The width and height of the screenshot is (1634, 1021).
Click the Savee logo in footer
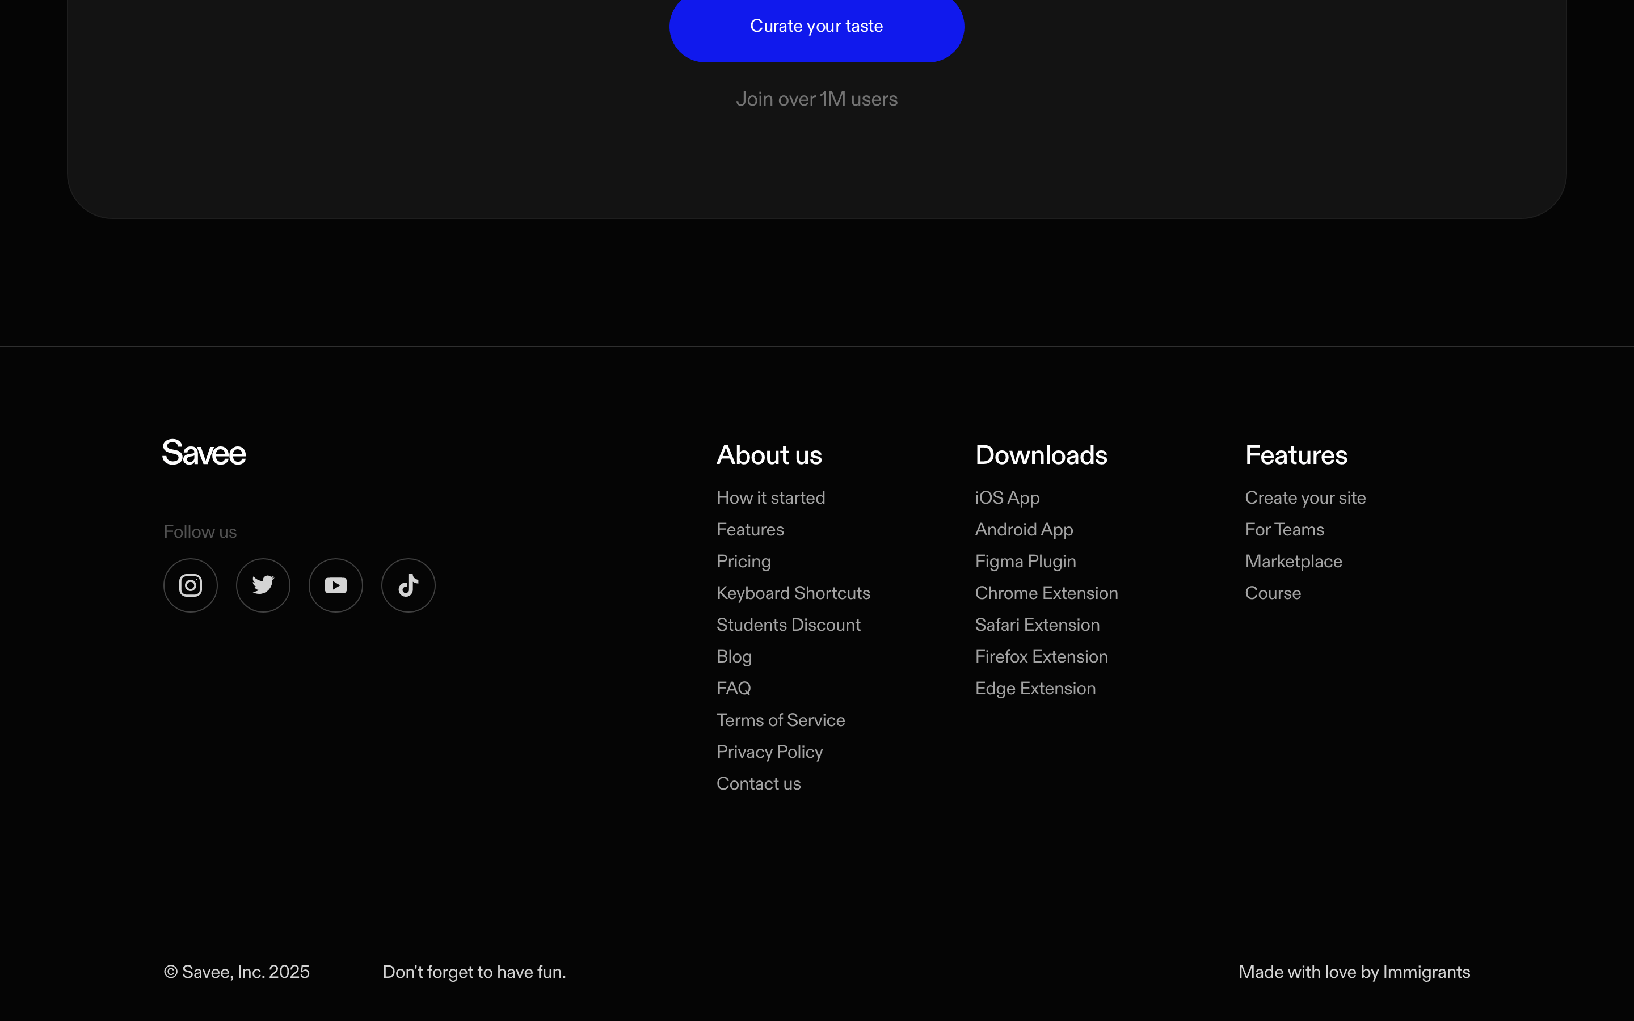click(204, 453)
